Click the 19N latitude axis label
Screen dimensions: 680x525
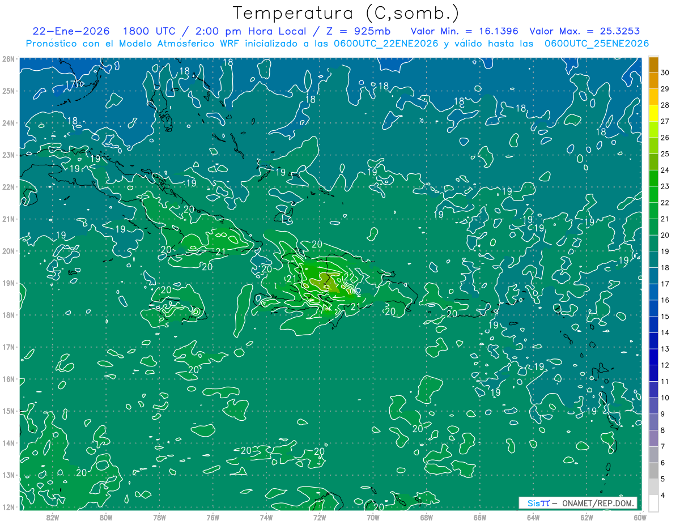[x=8, y=283]
